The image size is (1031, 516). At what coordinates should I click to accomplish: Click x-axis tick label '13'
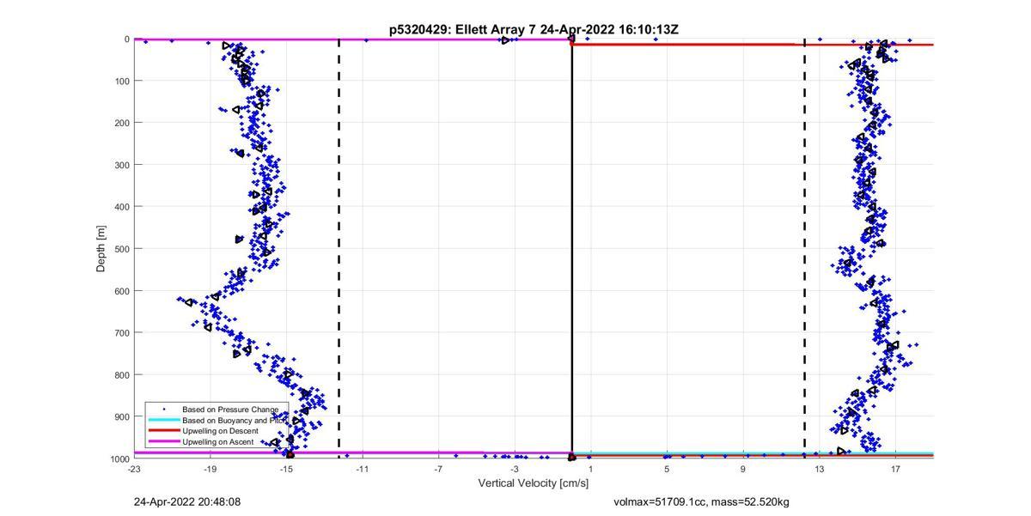(820, 469)
